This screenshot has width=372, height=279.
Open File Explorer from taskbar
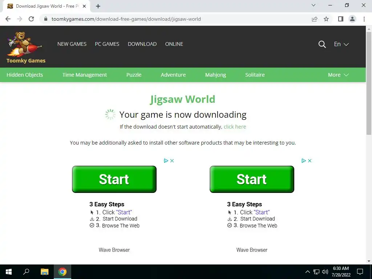tap(44, 272)
